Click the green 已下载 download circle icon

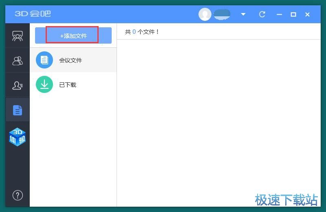44,84
